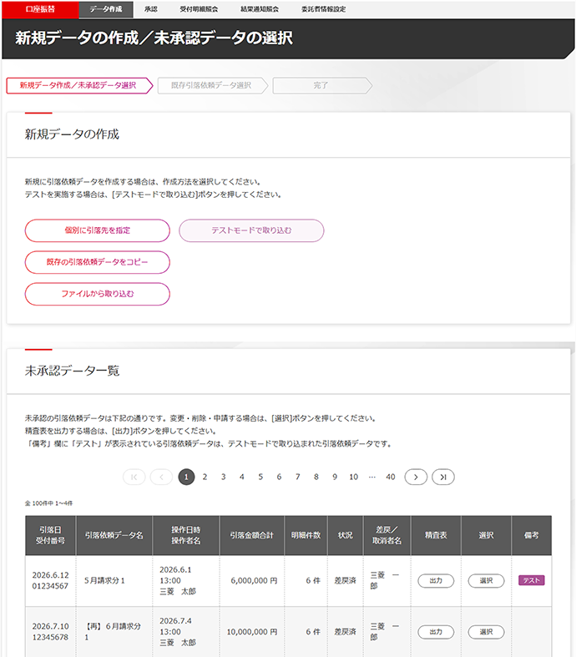Screen dimensions: 576x657
Task: Click 出力 for 【再】6月請求分1
Action: (436, 632)
